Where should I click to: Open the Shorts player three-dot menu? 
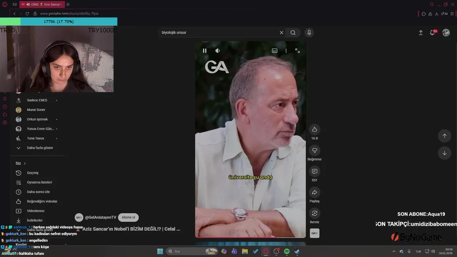click(x=286, y=51)
